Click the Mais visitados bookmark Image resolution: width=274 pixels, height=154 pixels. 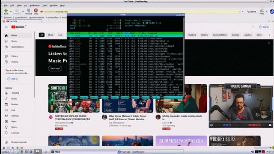(37, 18)
